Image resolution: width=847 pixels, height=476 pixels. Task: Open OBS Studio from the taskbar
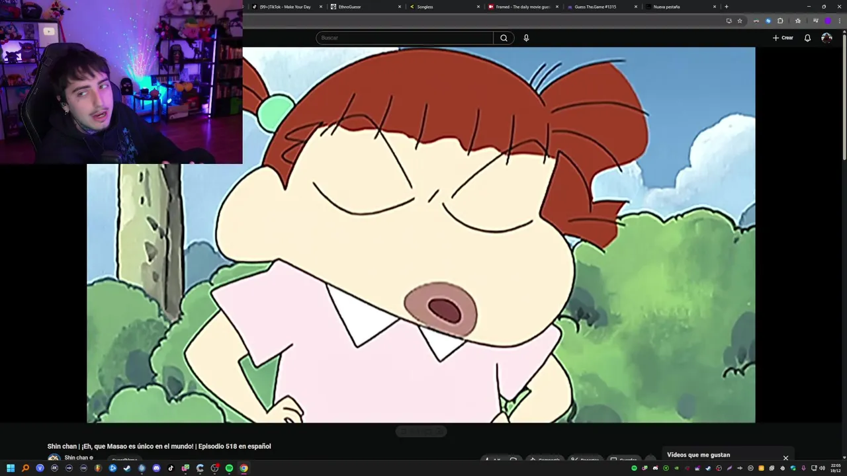click(x=214, y=468)
